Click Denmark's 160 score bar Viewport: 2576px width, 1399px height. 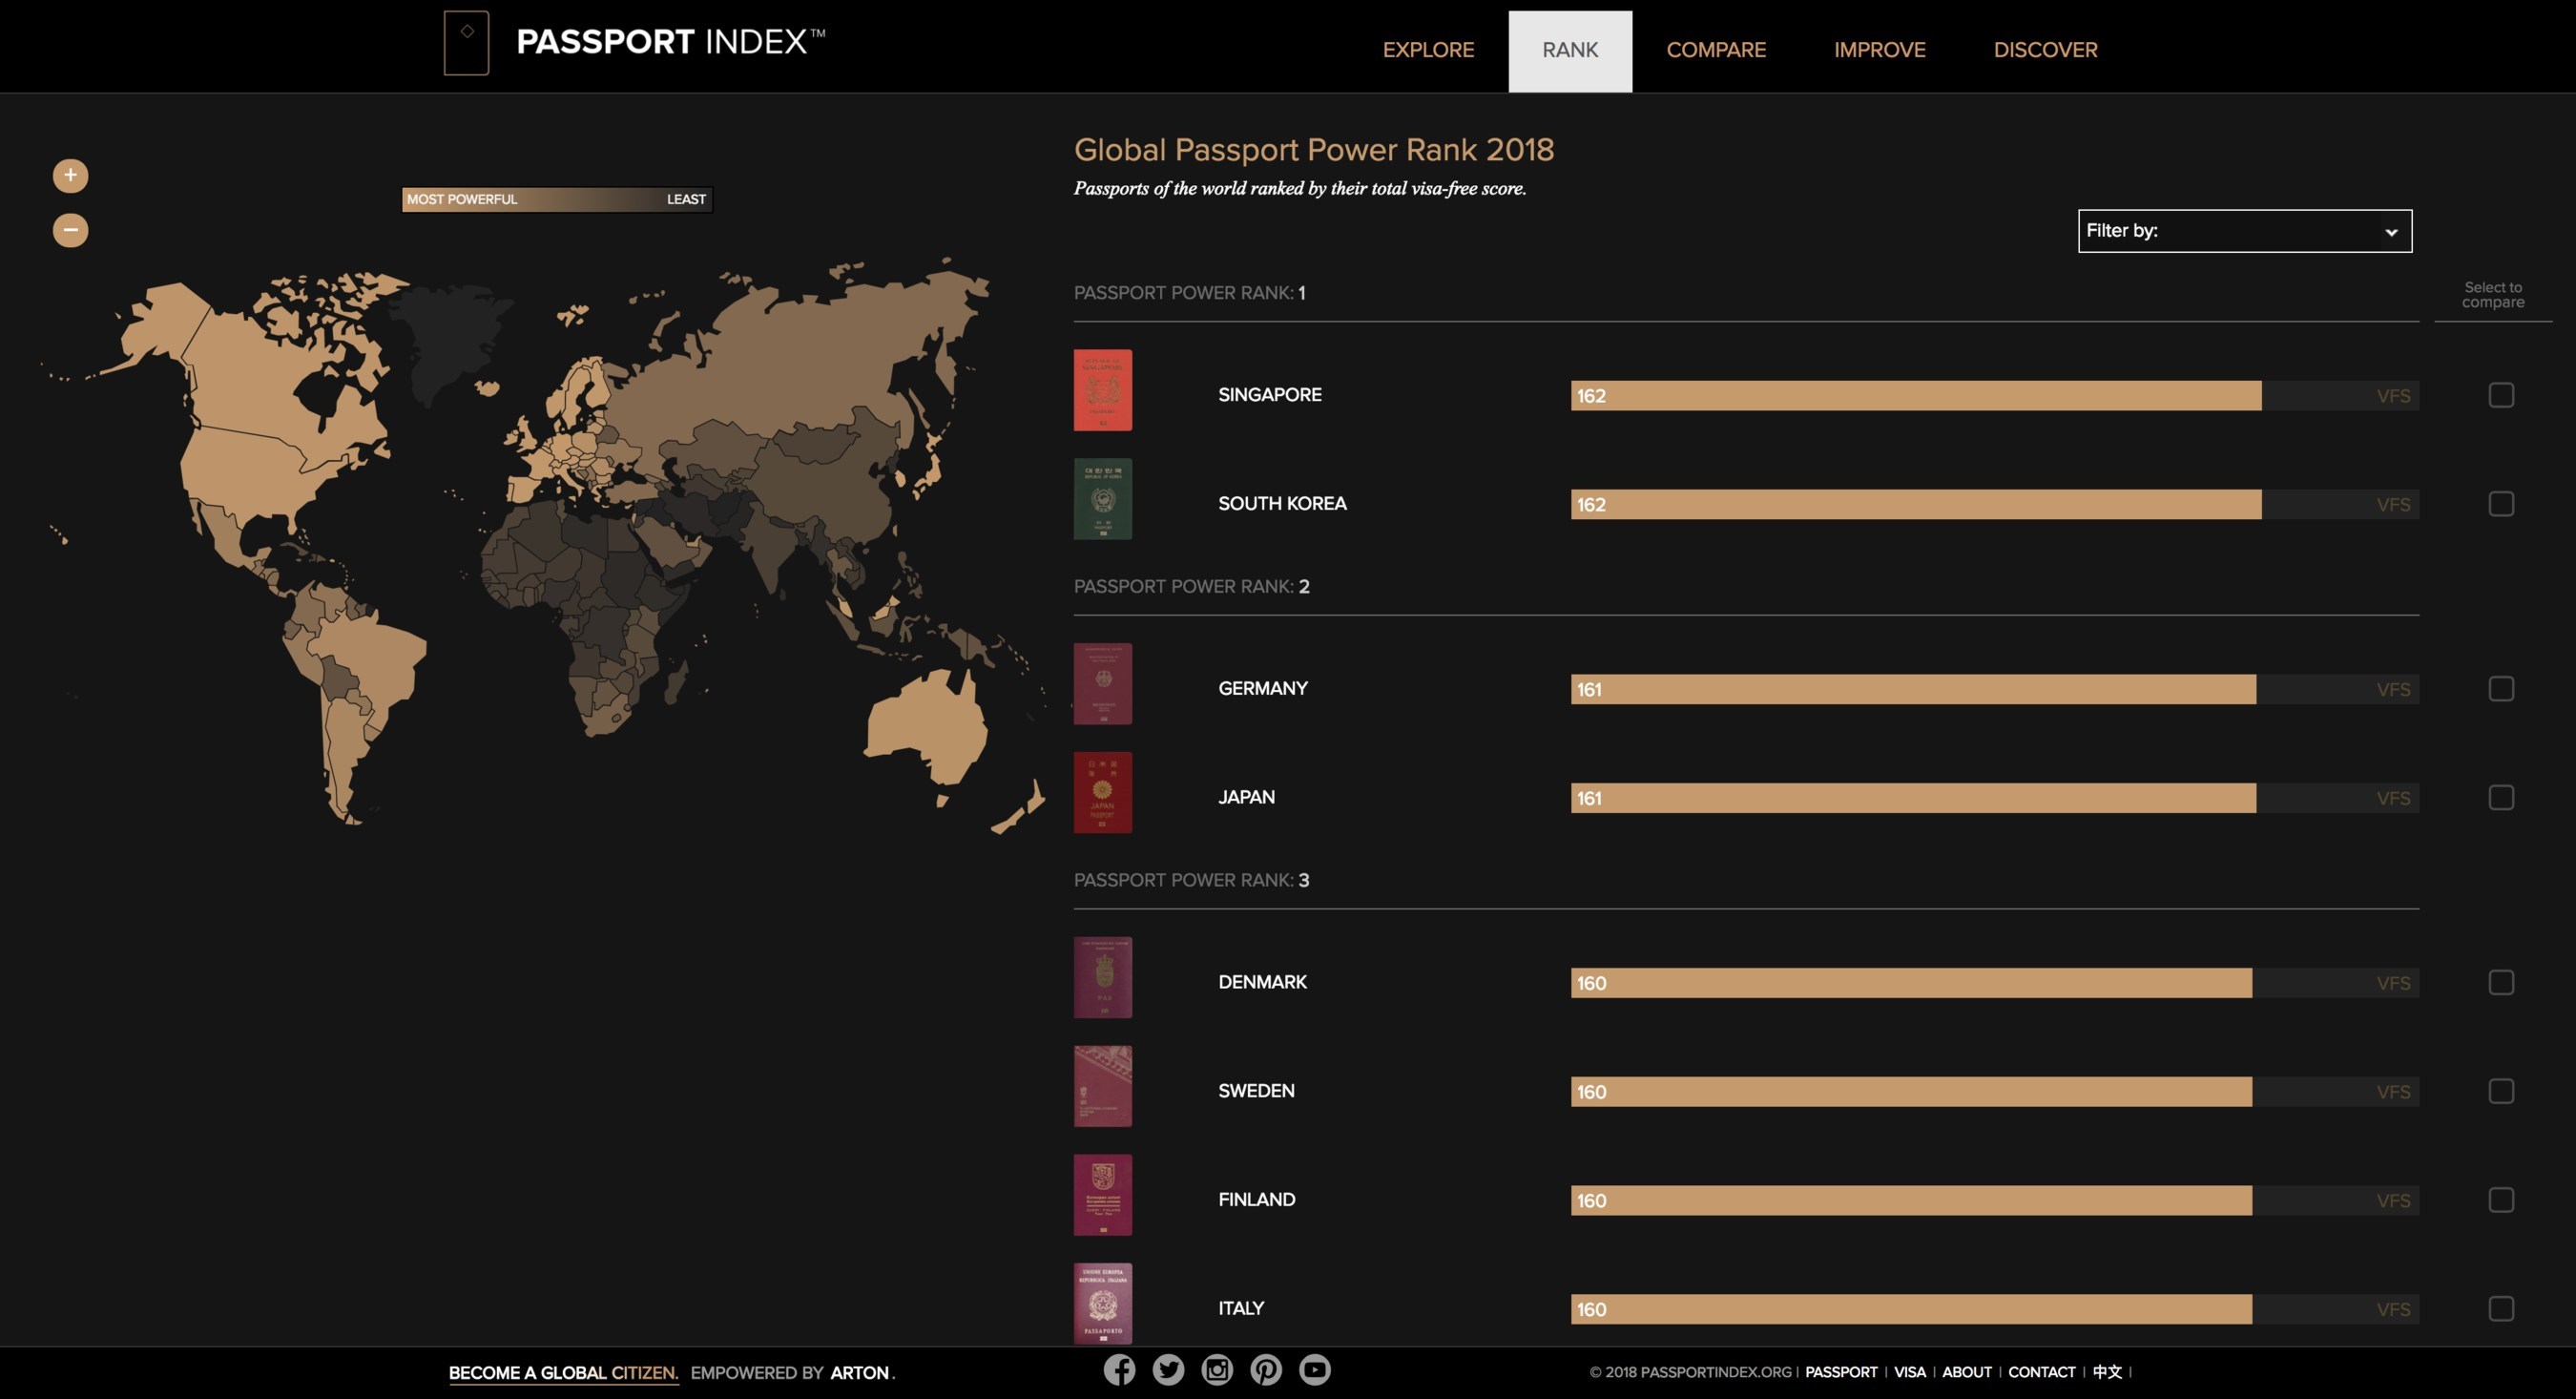click(x=1911, y=983)
